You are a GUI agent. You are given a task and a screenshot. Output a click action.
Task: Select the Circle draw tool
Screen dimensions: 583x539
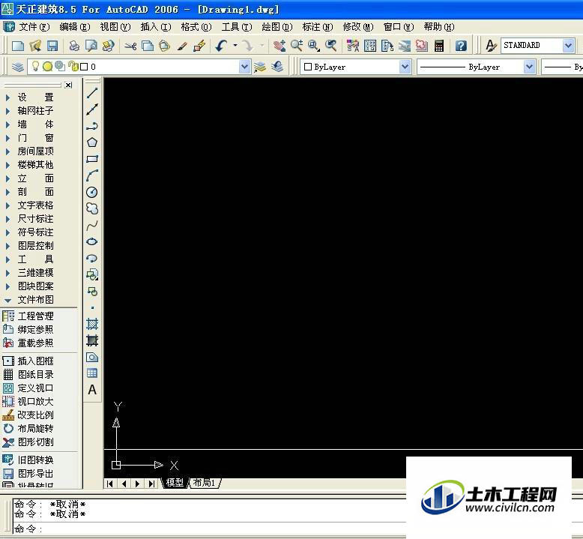coord(92,192)
